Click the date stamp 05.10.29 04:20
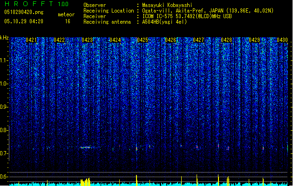 pyautogui.click(x=24, y=21)
